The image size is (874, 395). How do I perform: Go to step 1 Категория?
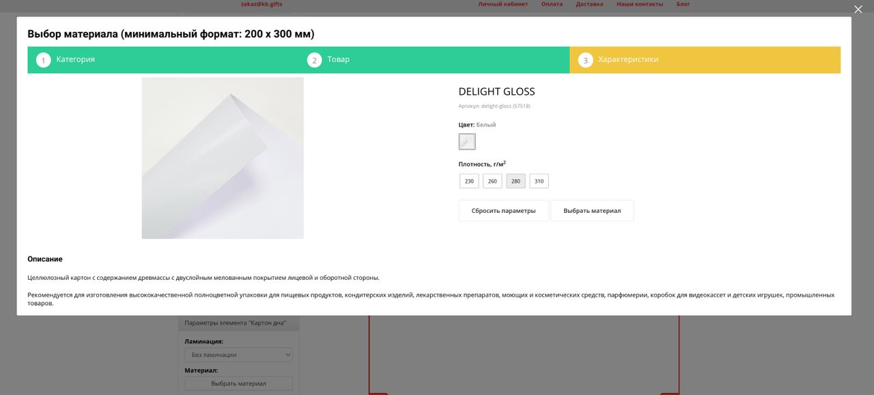click(163, 60)
